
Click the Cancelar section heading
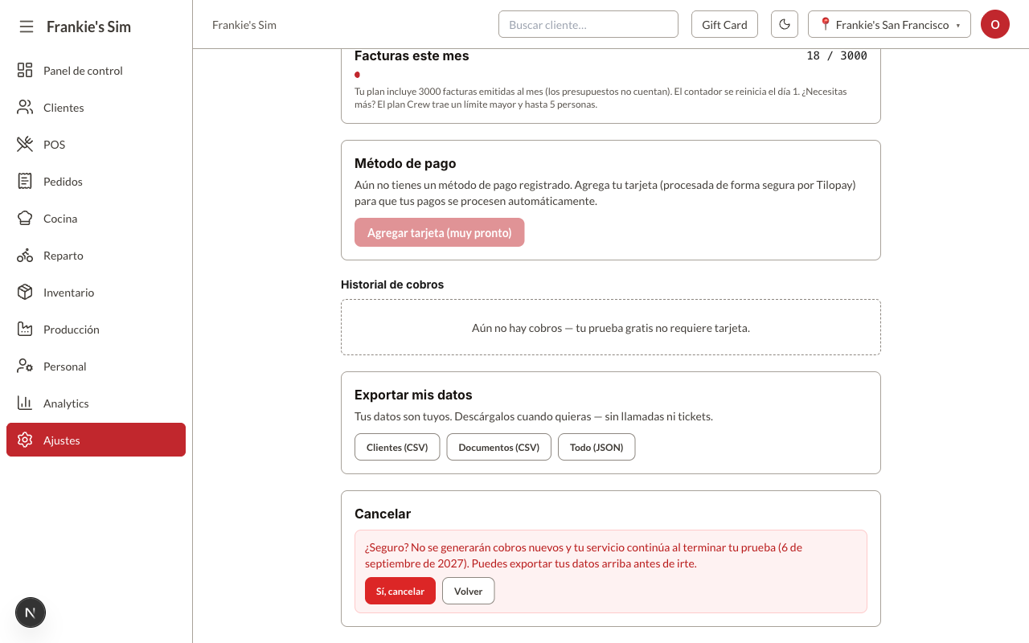coord(383,514)
